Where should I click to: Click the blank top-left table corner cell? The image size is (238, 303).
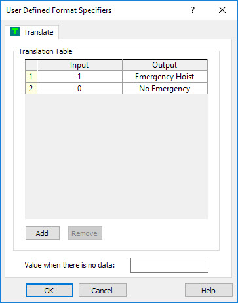[x=31, y=65]
